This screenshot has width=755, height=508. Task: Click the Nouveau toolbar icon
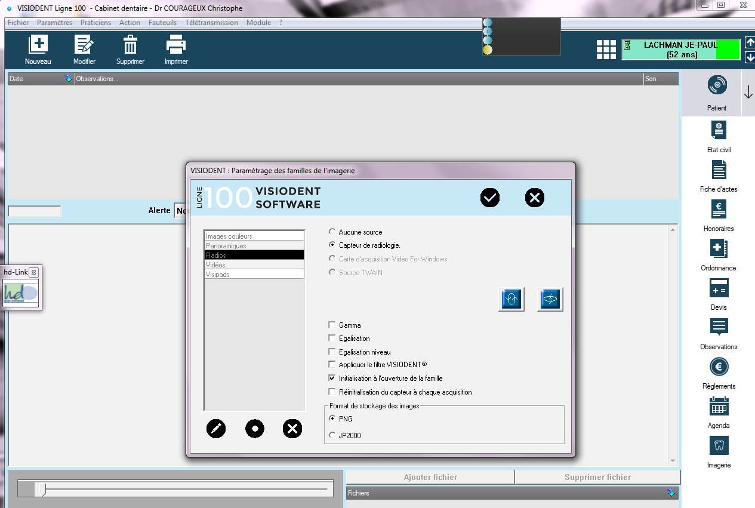pos(38,45)
